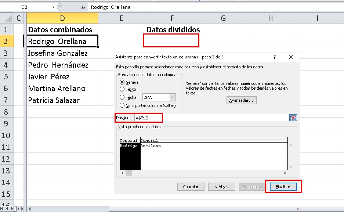Click the Select All corner above row 1
344x212 pixels.
6,18
